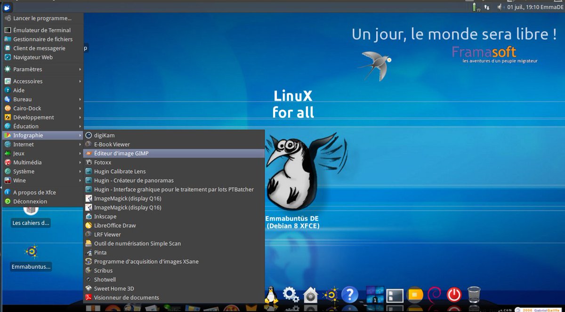Image resolution: width=565 pixels, height=312 pixels.
Task: Open the Xfce applications menu button
Action: tap(7, 6)
